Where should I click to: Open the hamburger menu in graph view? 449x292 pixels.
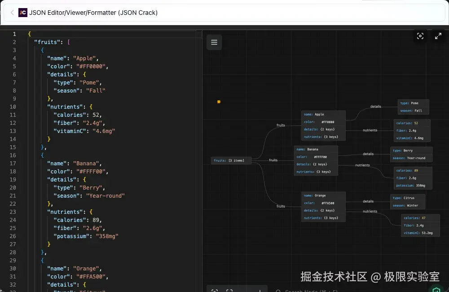pyautogui.click(x=214, y=42)
